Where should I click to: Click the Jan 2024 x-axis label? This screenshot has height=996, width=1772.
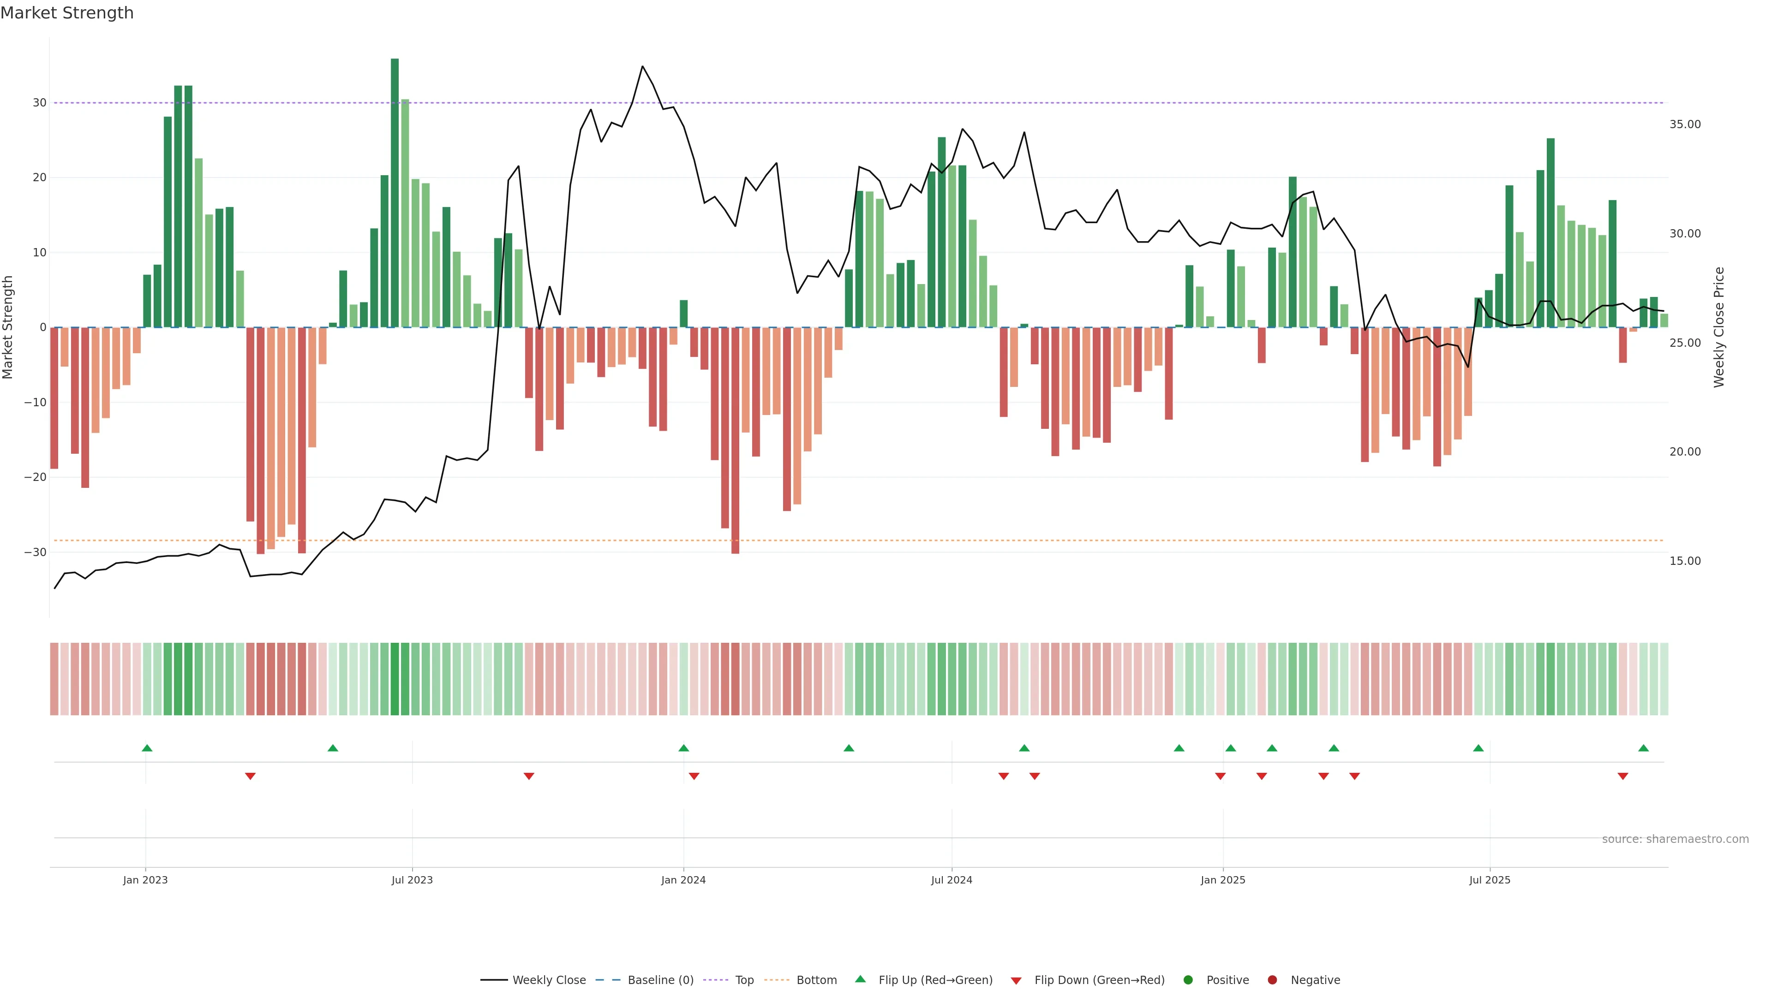click(x=683, y=880)
